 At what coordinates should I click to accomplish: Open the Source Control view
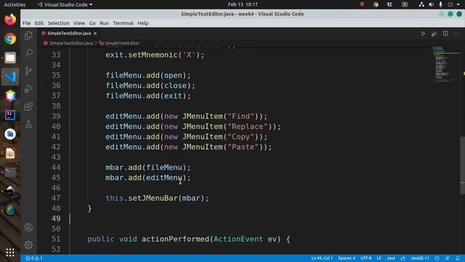tap(28, 71)
